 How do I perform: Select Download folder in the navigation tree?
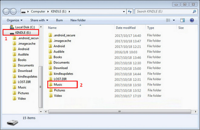[x=22, y=71]
